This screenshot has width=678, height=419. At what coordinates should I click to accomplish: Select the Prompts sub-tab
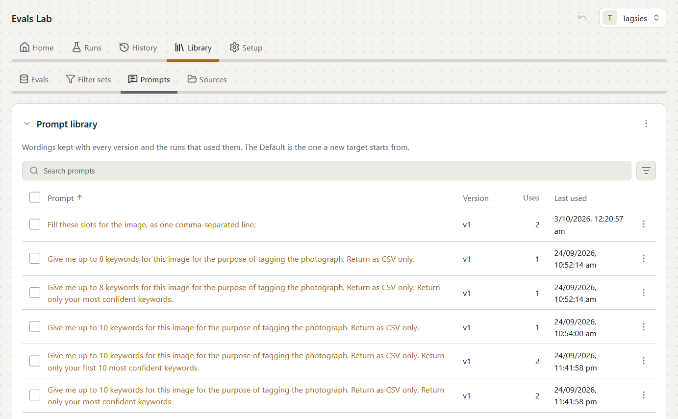pyautogui.click(x=149, y=79)
